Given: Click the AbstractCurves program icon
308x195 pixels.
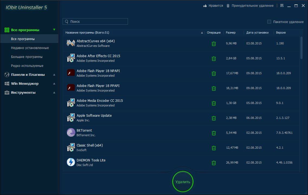Looking at the screenshot, I should [x=71, y=43].
